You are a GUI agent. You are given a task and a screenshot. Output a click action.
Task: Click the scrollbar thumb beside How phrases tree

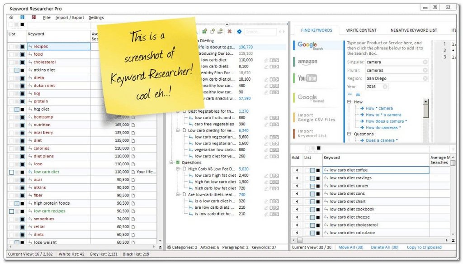tap(426, 110)
